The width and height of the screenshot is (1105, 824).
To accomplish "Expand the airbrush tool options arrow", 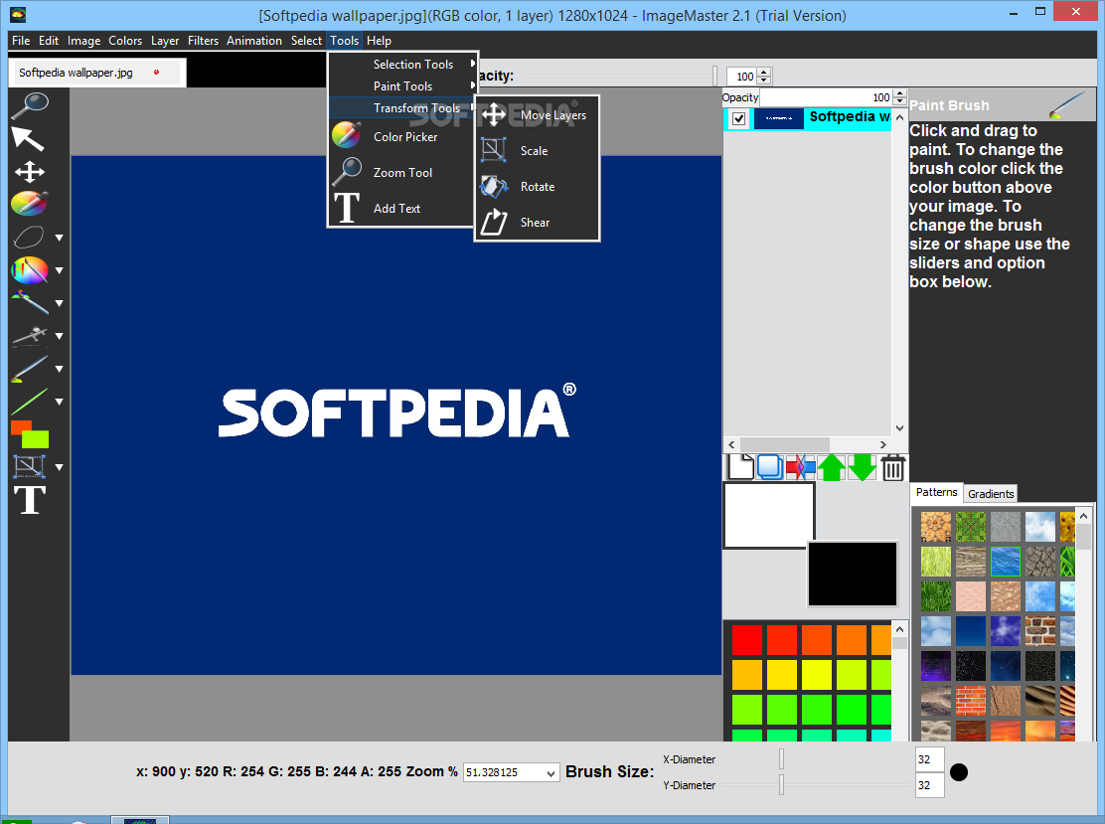I will 60,336.
